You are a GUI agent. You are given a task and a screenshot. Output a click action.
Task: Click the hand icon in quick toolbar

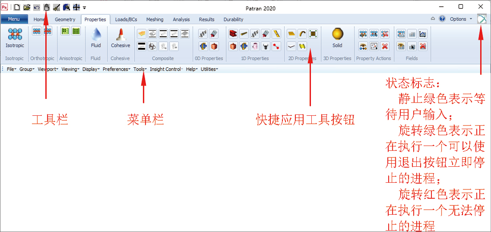[46, 7]
